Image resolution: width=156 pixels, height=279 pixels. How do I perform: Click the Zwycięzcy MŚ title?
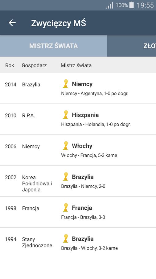59,23
